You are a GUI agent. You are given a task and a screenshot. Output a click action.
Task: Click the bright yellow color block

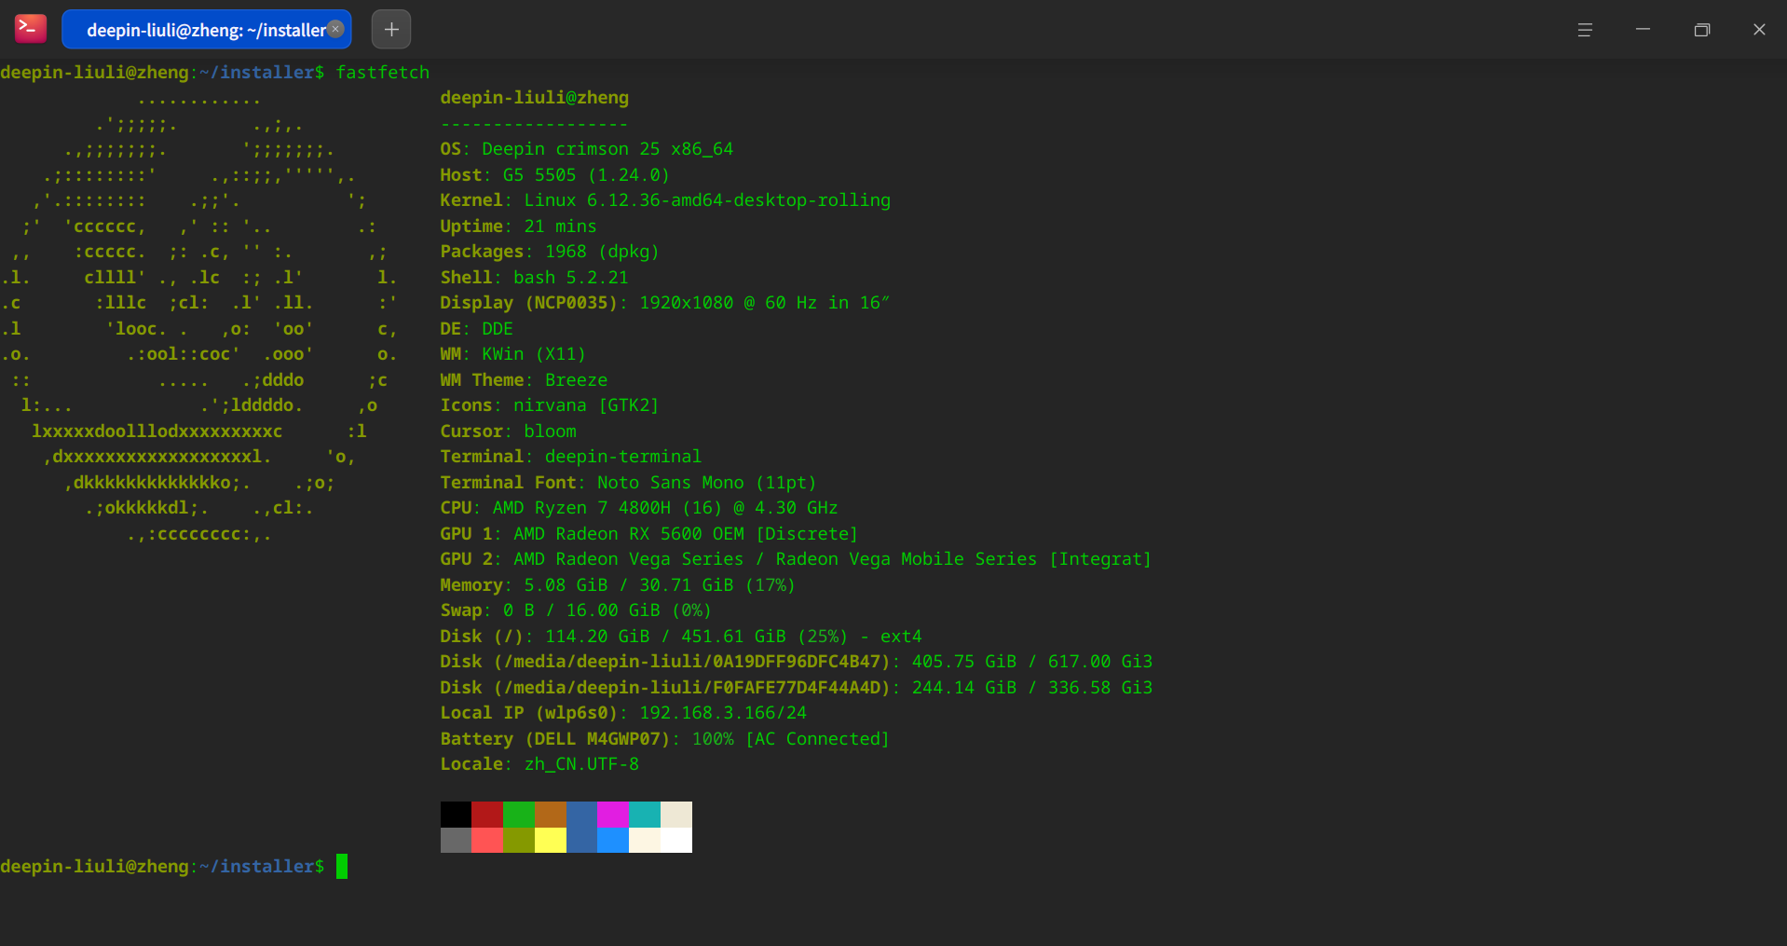(551, 840)
